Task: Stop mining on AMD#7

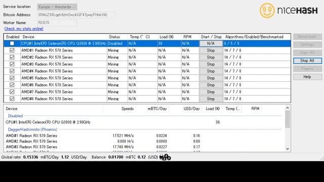Action: click(x=211, y=92)
